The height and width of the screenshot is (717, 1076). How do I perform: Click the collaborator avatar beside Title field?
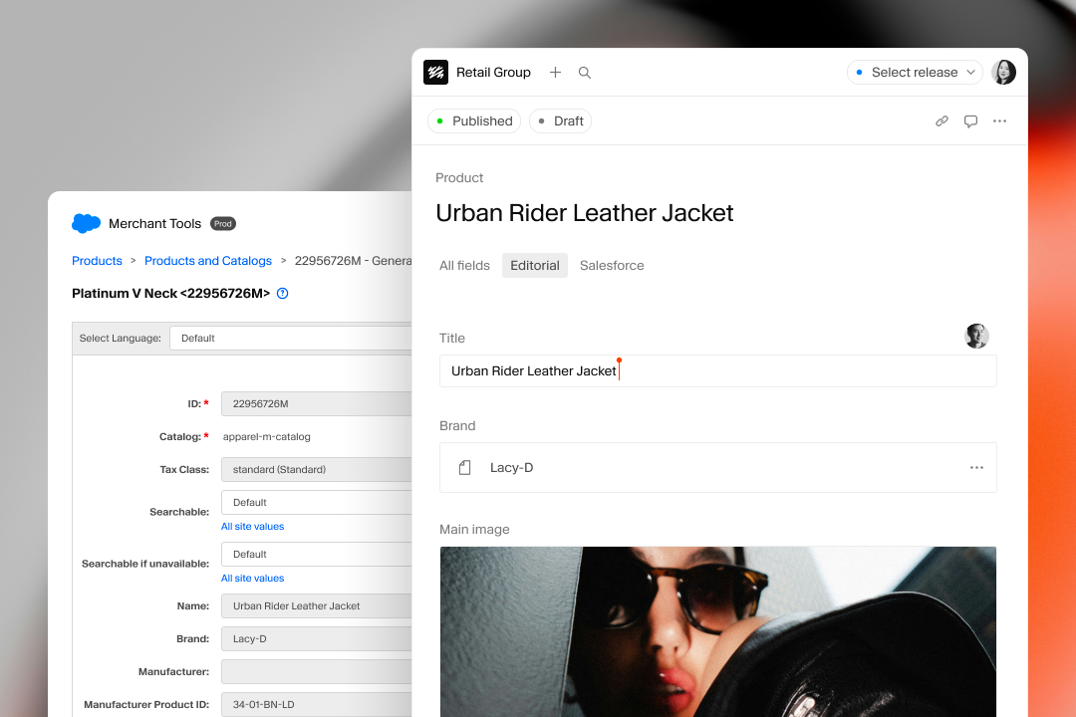pos(976,337)
